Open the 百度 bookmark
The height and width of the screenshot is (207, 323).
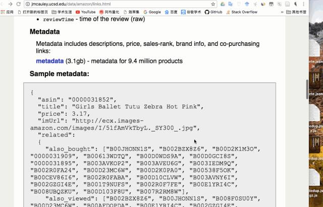(x=173, y=12)
